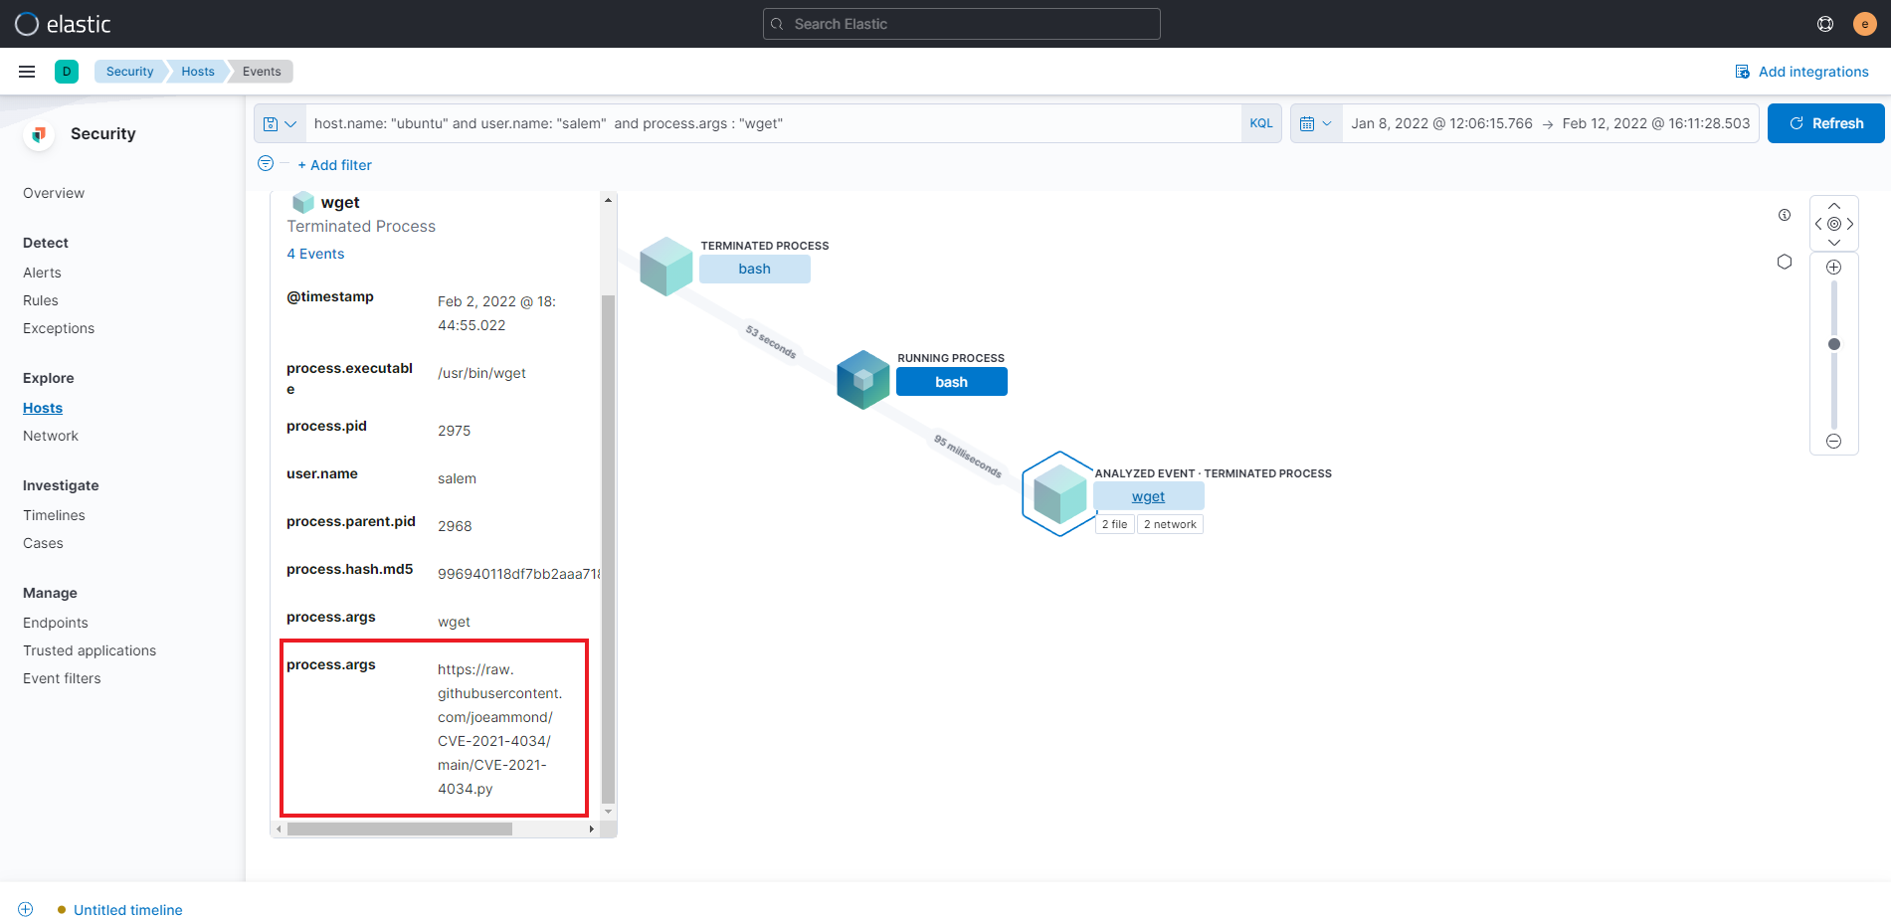Click the graph zoom slider handle

pos(1833,344)
